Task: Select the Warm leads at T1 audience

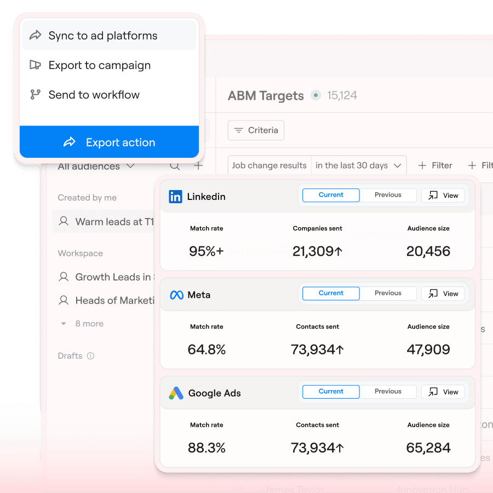Action: [104, 221]
